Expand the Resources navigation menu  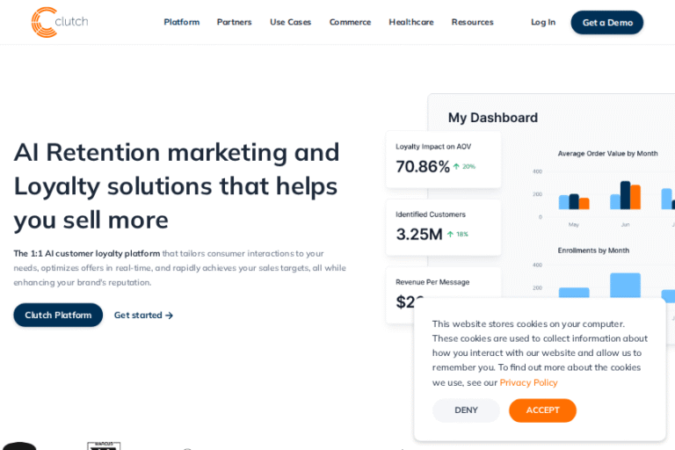[x=472, y=22]
